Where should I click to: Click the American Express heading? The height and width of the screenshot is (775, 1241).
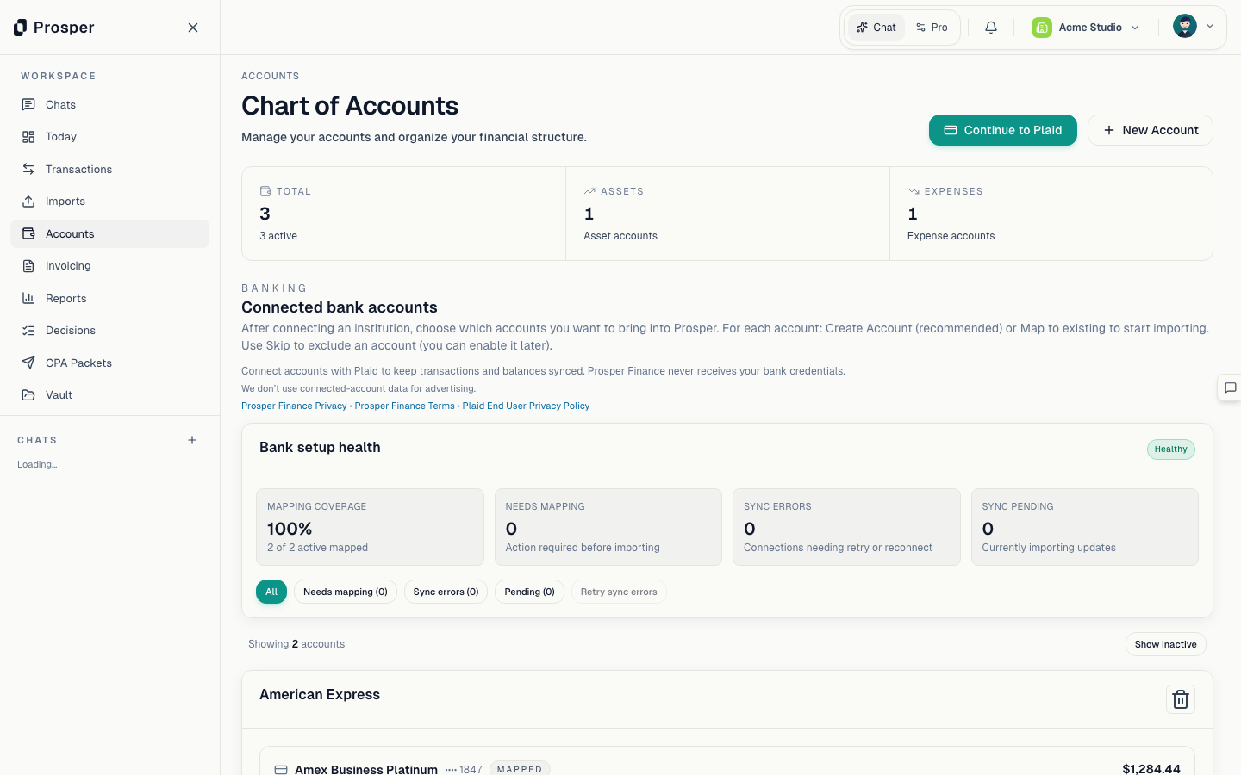320,694
